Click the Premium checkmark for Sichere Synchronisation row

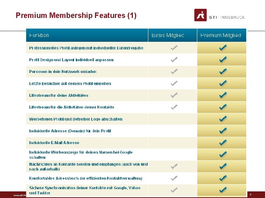(x=223, y=190)
